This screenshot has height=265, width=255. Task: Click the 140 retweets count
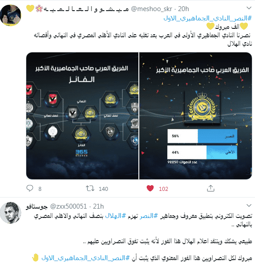tap(103, 189)
